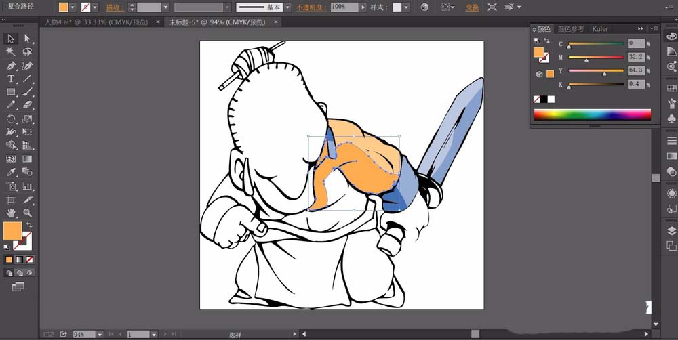Select the Hand tool
The width and height of the screenshot is (678, 340).
point(11,213)
